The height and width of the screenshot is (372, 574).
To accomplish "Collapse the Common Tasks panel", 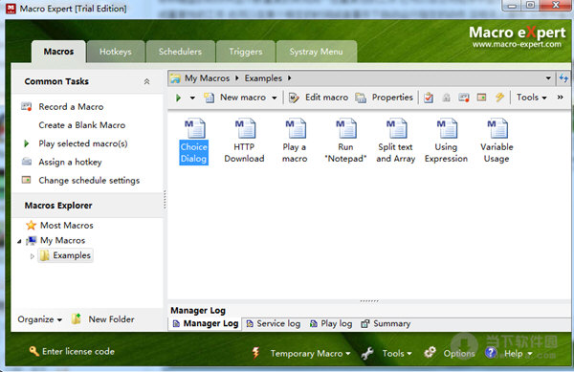I will pyautogui.click(x=146, y=81).
